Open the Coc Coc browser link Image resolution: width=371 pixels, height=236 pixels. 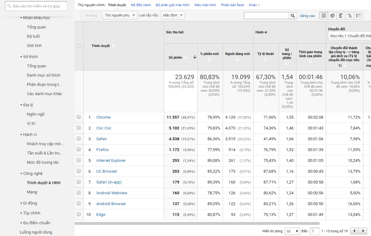pyautogui.click(x=104, y=128)
